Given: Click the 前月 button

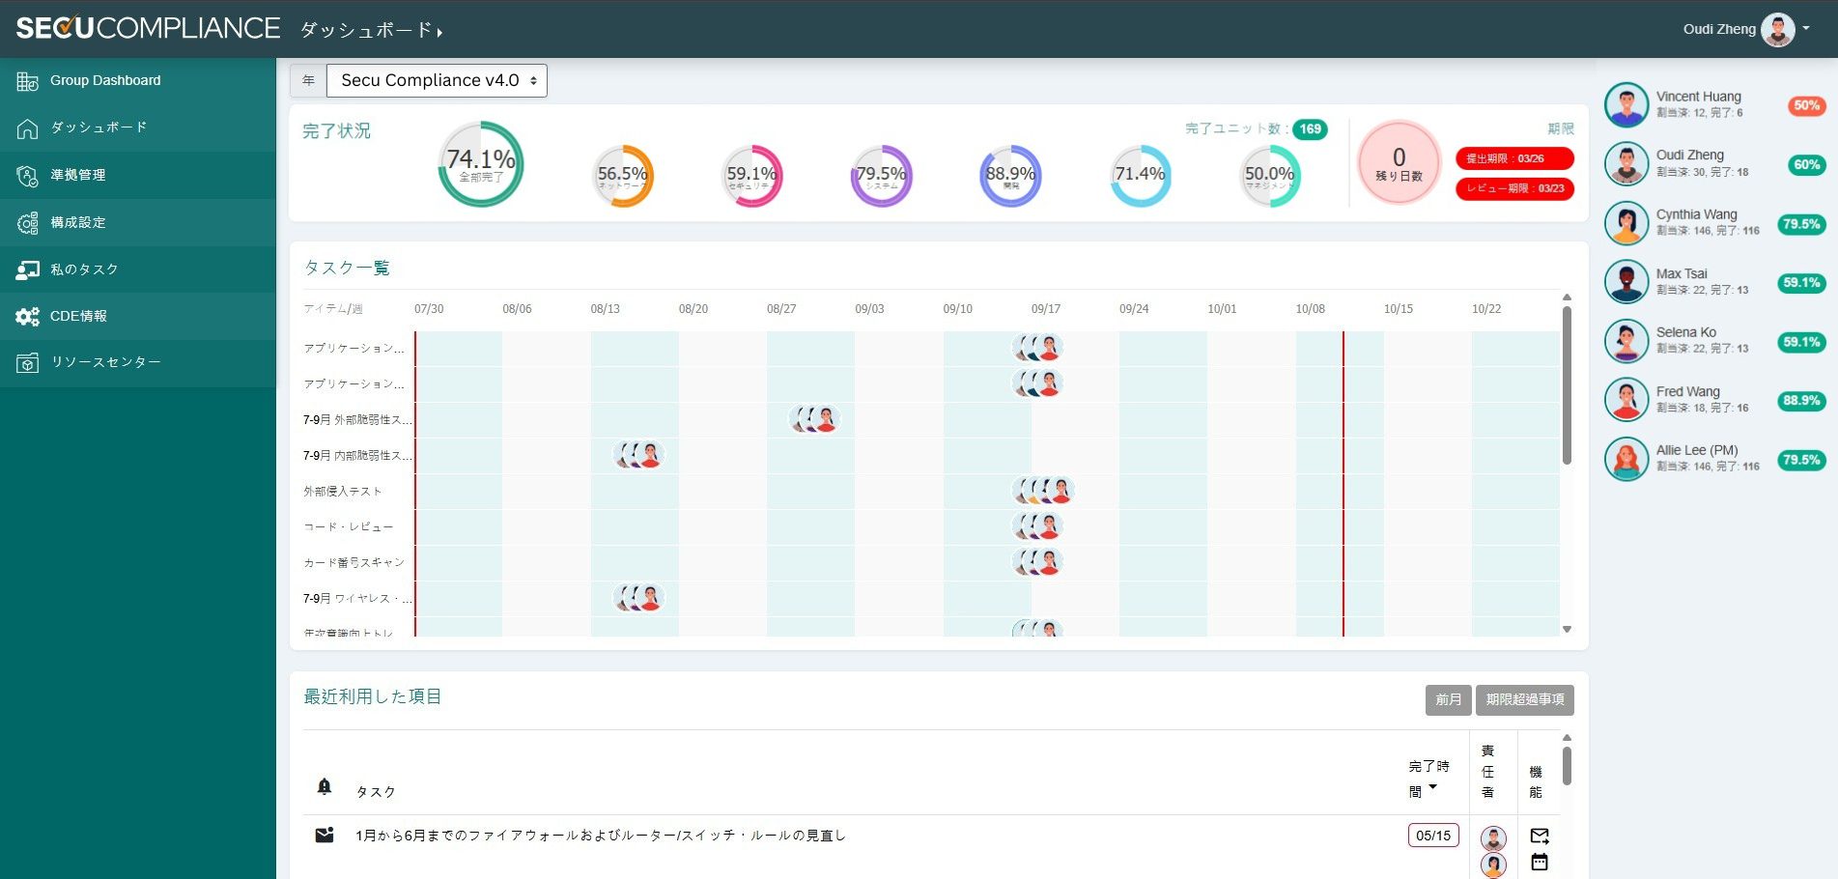Looking at the screenshot, I should [1448, 699].
